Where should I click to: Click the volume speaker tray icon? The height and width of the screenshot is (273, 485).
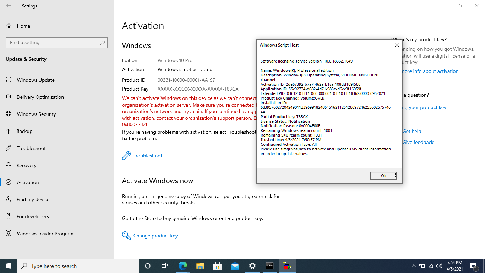click(439, 266)
